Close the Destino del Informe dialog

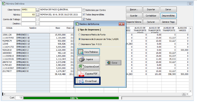[x=121, y=24]
